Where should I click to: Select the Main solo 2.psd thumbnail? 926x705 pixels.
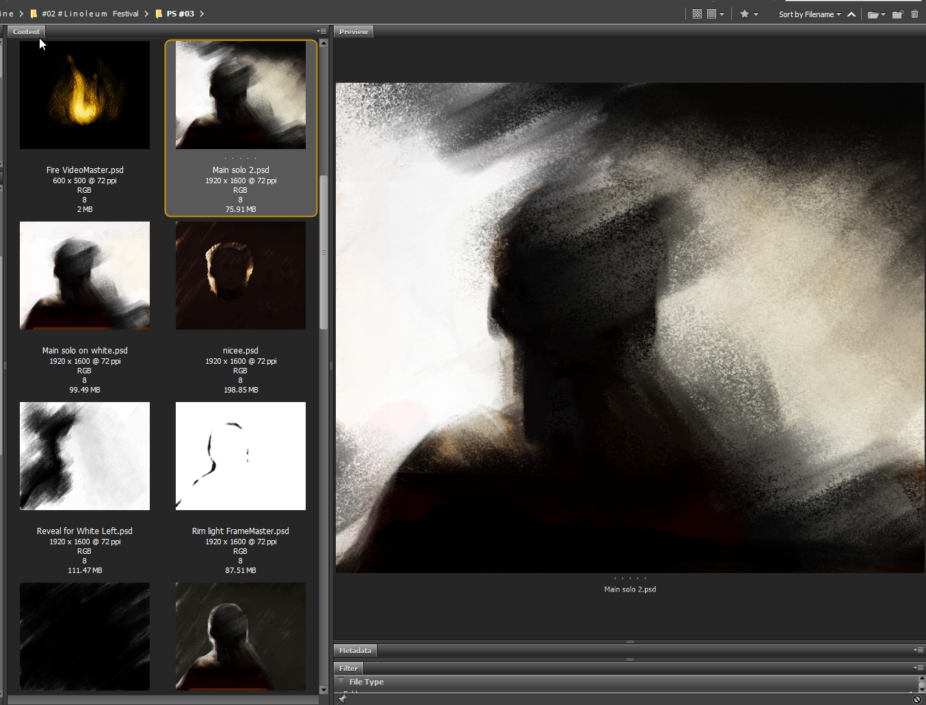pyautogui.click(x=241, y=95)
